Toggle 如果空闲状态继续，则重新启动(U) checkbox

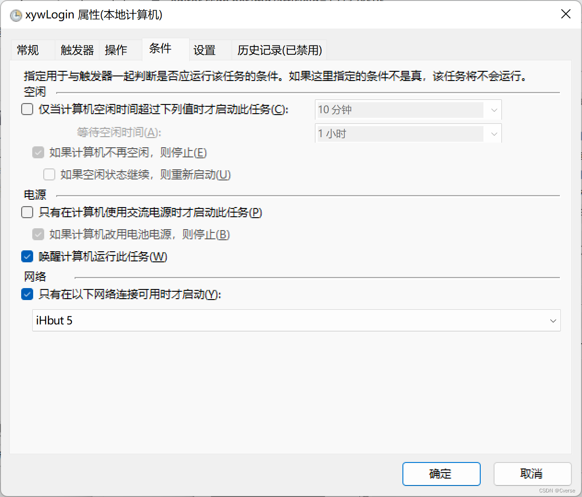pos(49,174)
